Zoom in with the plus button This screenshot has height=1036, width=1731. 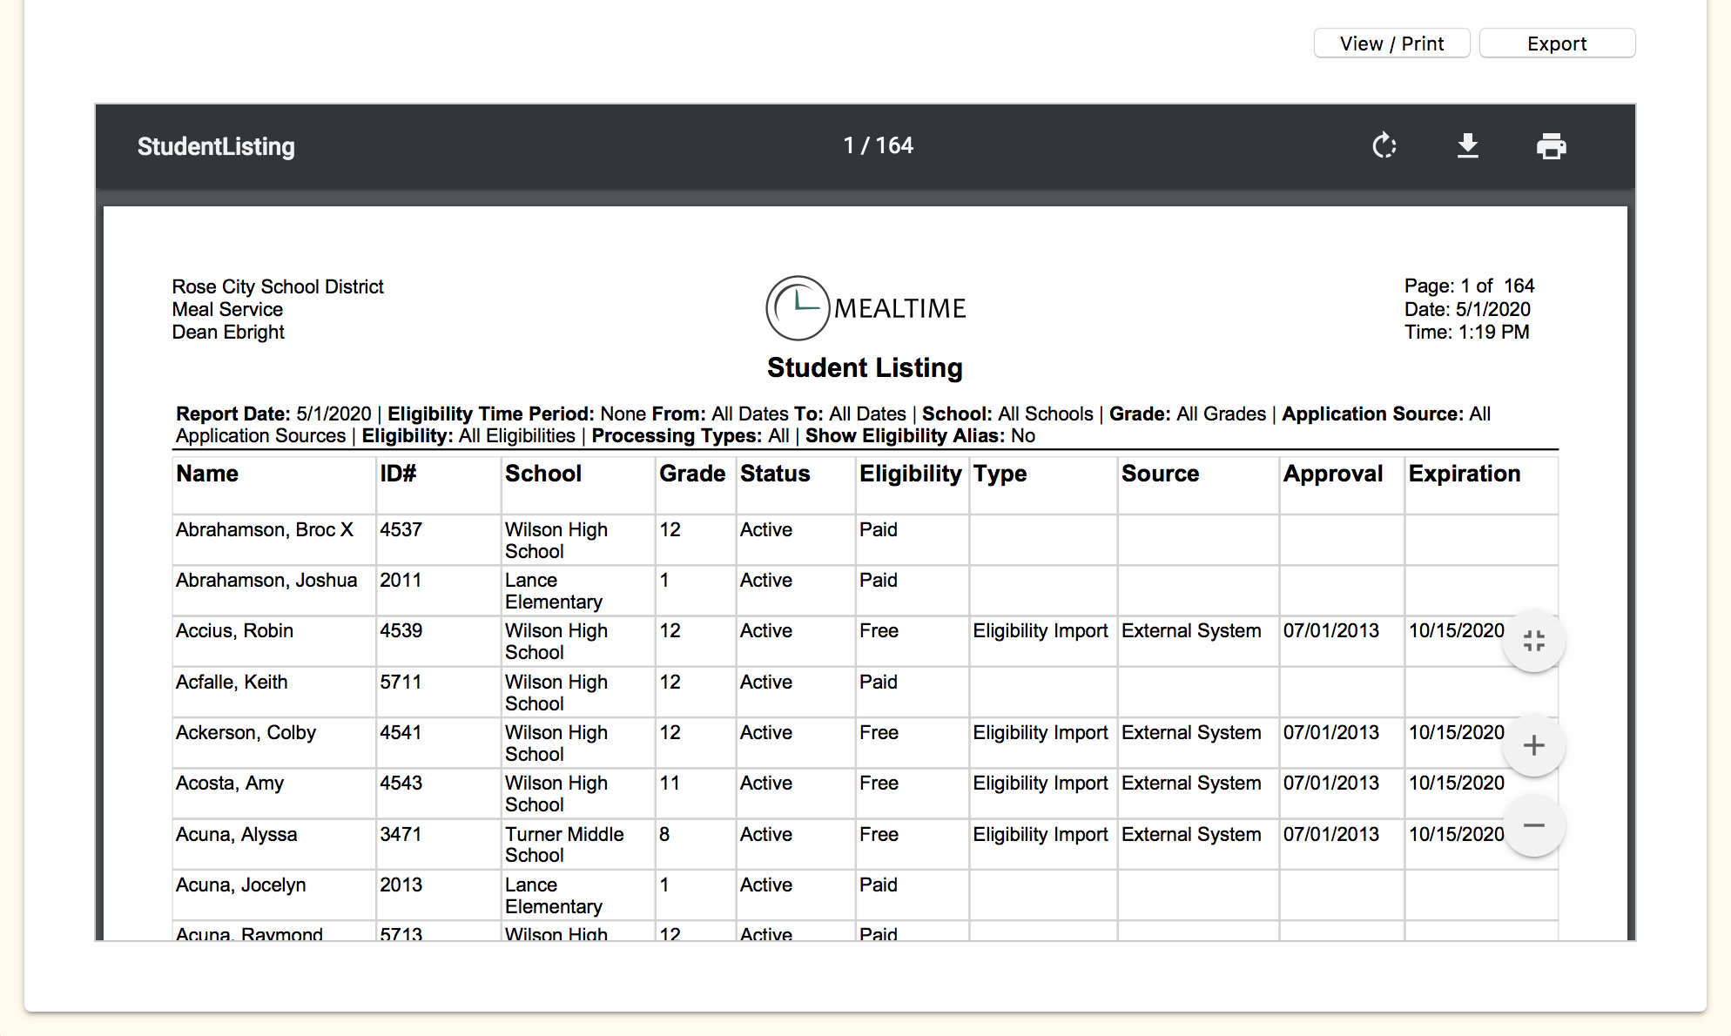(1533, 745)
